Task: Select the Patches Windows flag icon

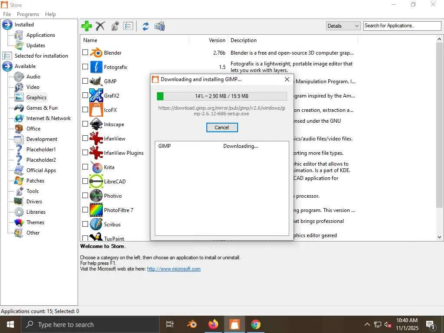Action: point(19,181)
